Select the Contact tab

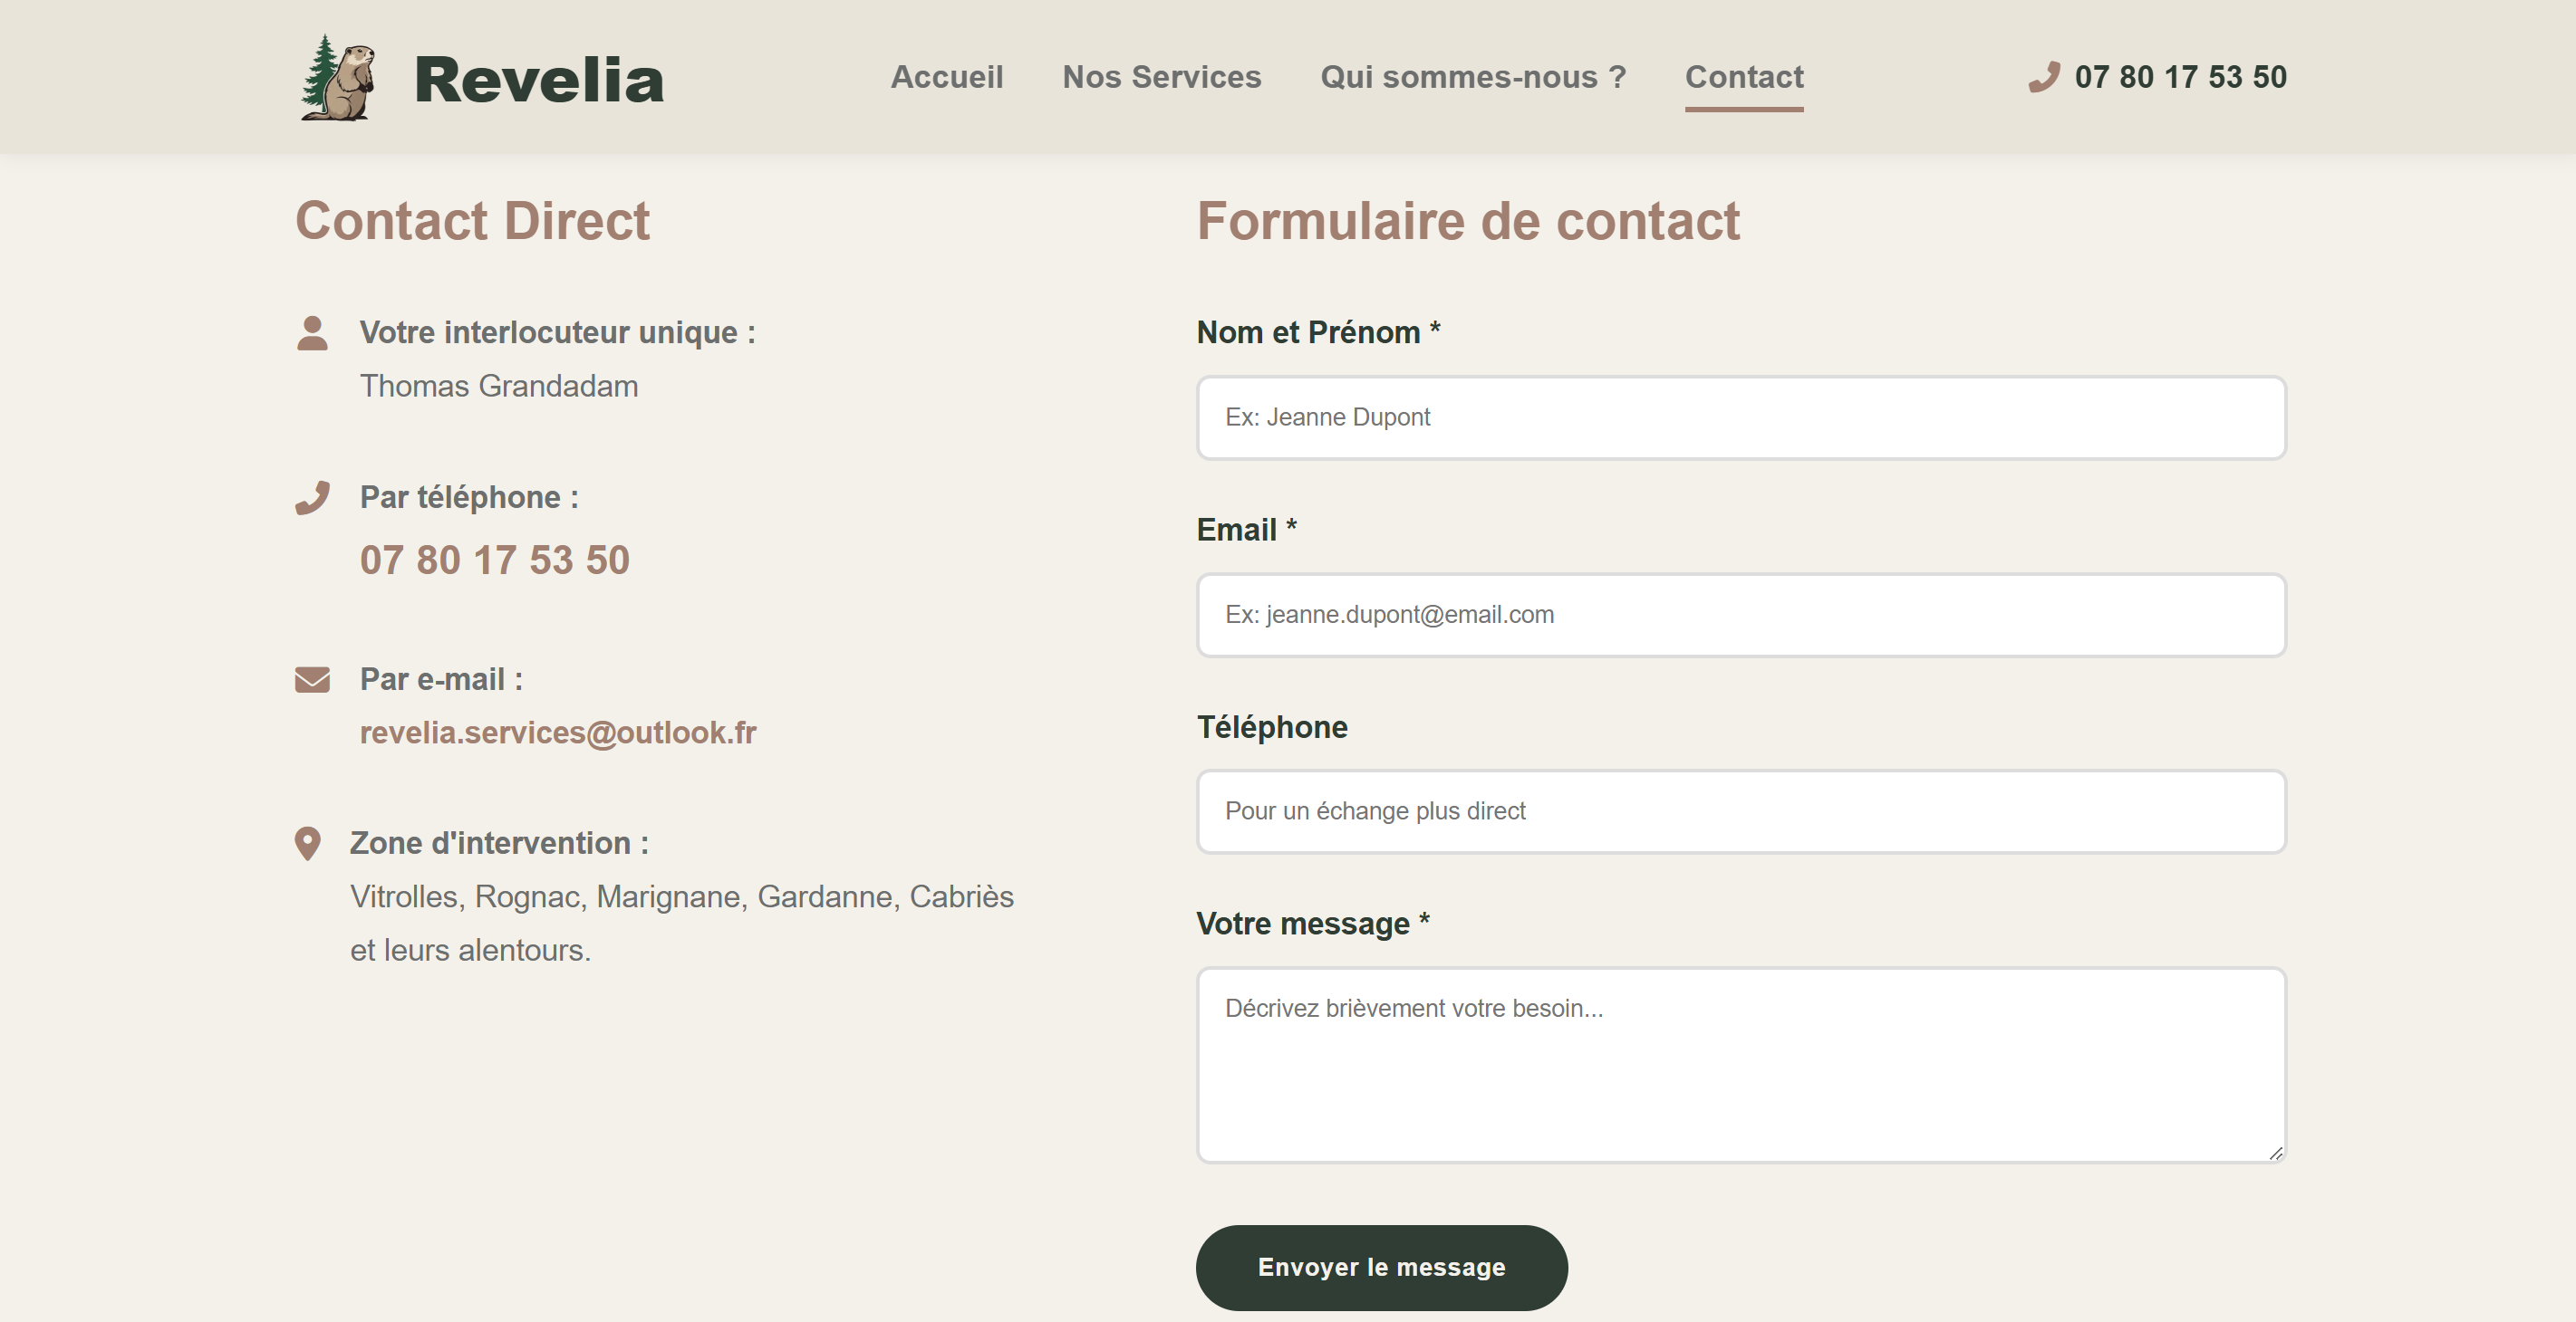(1743, 77)
